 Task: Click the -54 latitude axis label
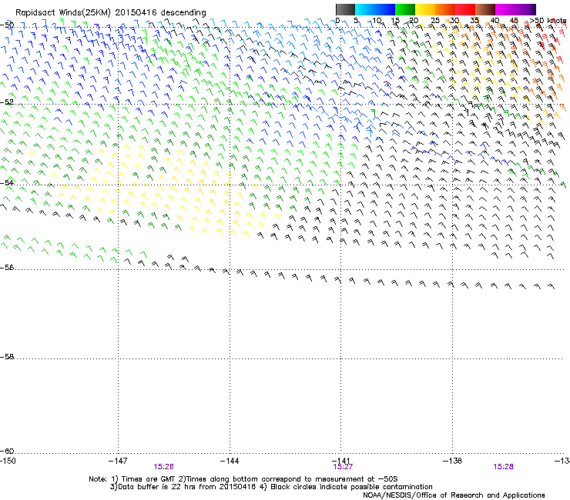click(7, 182)
